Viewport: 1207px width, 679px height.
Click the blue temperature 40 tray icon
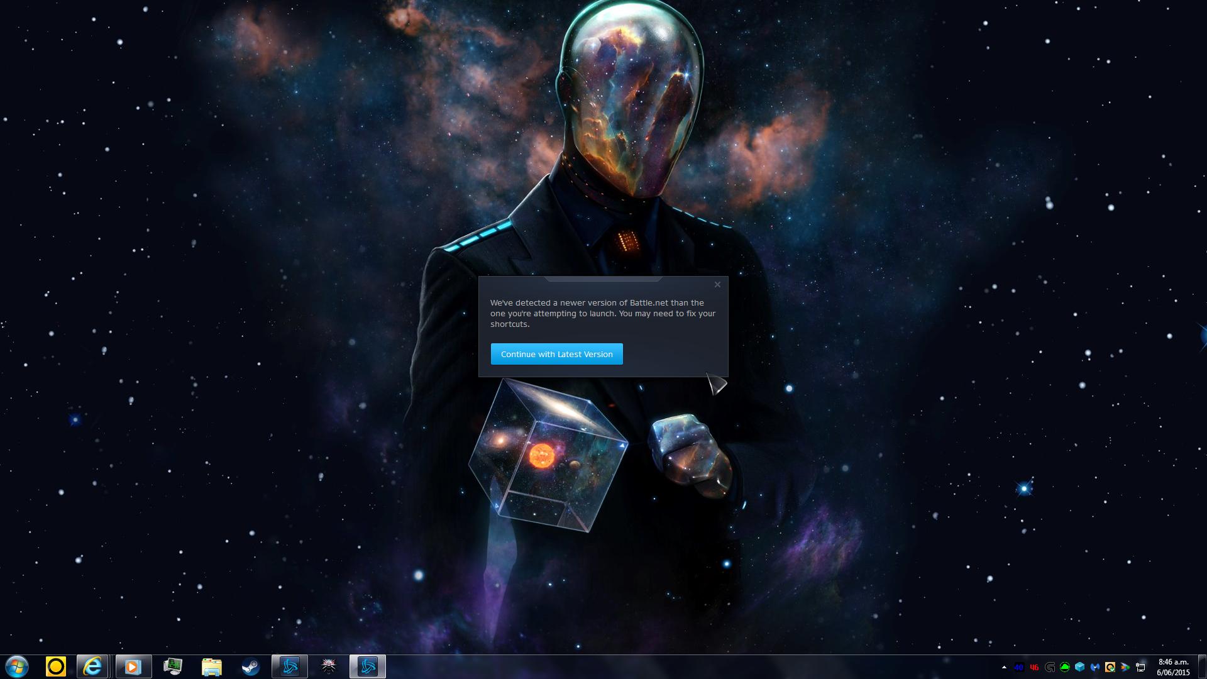1019,667
